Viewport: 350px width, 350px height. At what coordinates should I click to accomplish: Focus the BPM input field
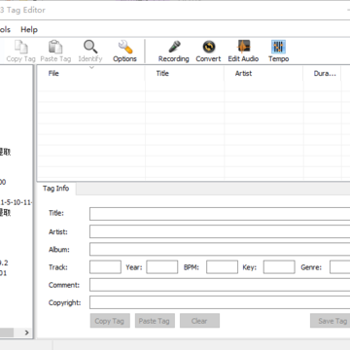coord(222,267)
